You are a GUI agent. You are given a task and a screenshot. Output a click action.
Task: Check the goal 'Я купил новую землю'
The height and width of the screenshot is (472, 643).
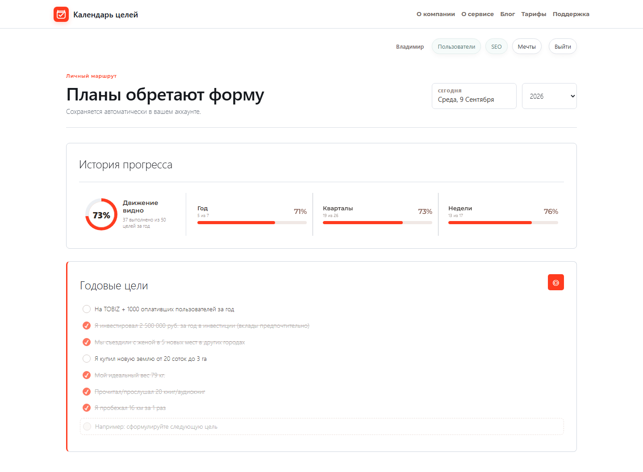(87, 359)
